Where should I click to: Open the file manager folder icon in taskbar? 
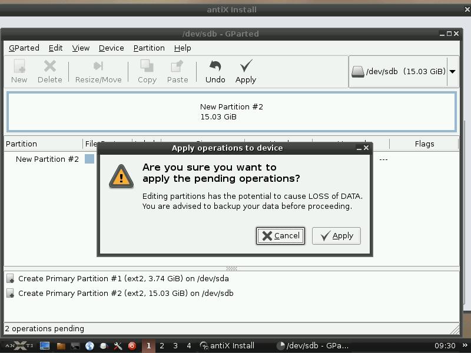coord(61,346)
